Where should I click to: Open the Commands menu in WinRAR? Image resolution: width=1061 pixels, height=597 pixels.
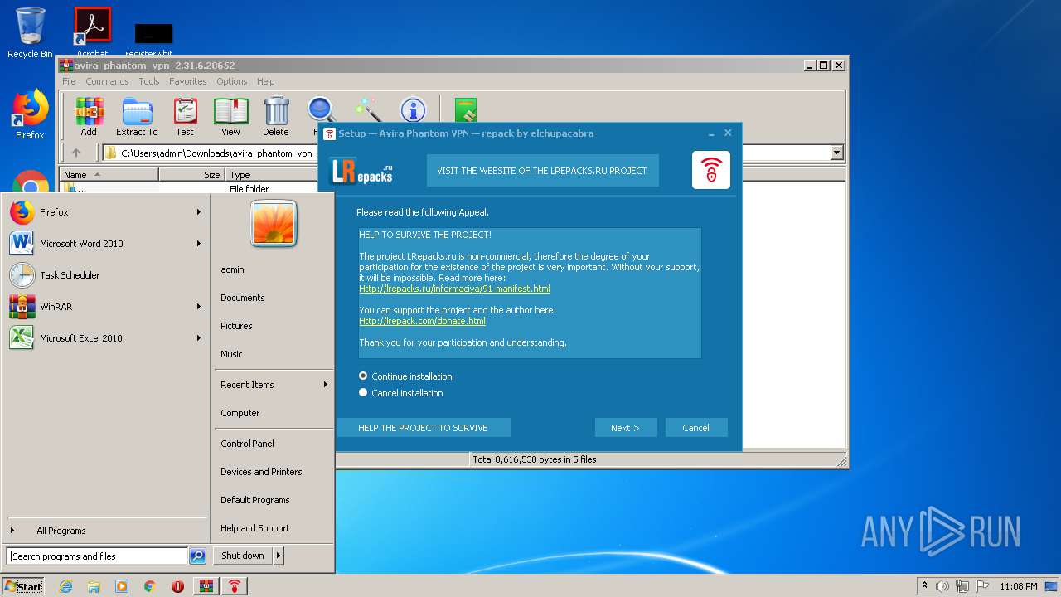pos(107,81)
